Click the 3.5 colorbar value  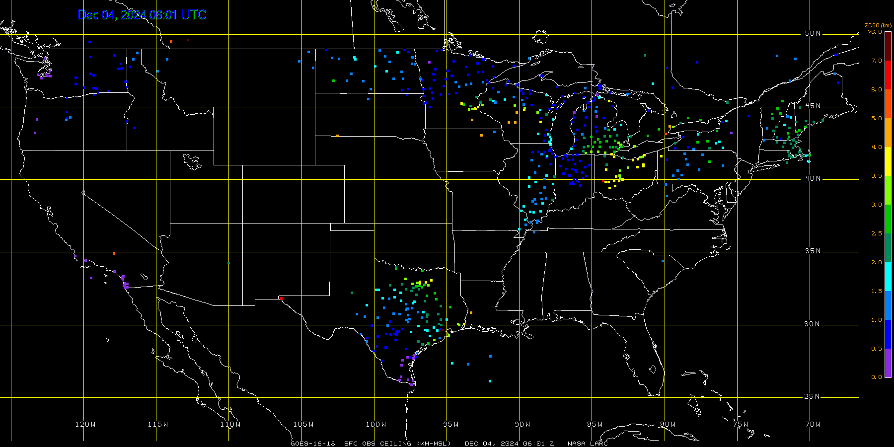click(x=876, y=176)
